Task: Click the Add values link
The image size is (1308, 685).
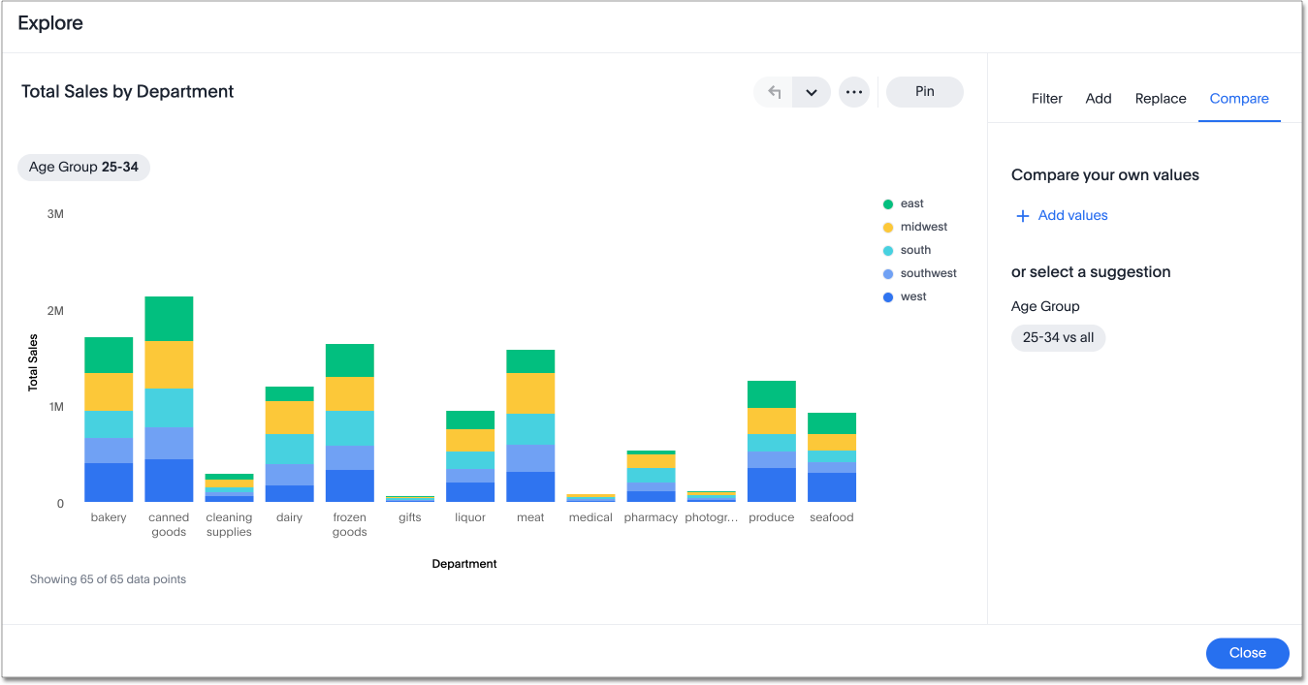Action: [x=1072, y=215]
